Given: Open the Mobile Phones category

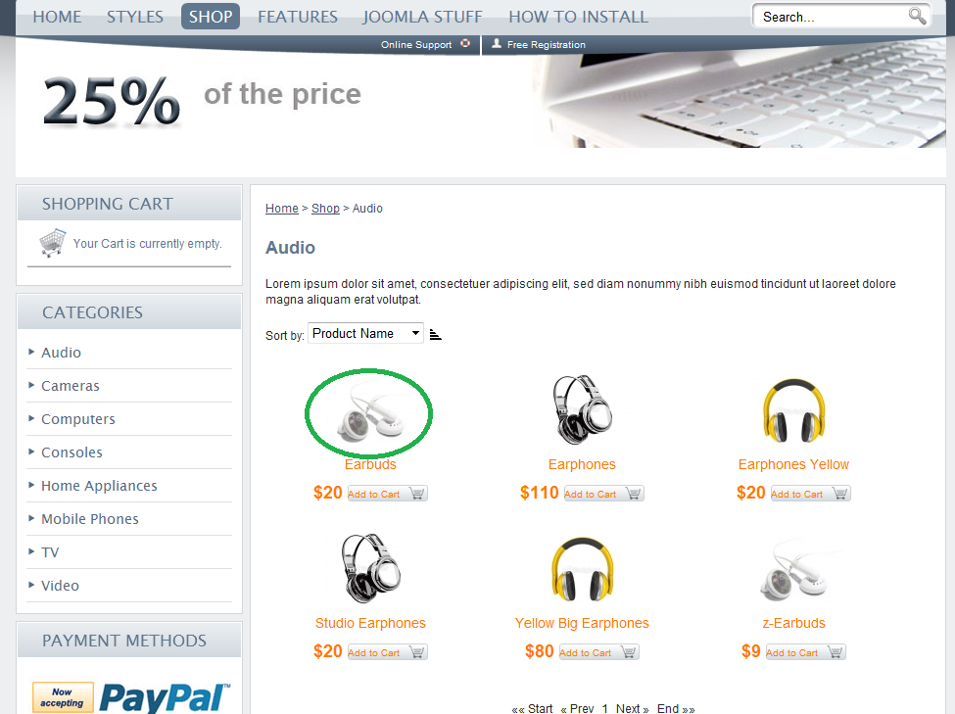Looking at the screenshot, I should (x=89, y=519).
